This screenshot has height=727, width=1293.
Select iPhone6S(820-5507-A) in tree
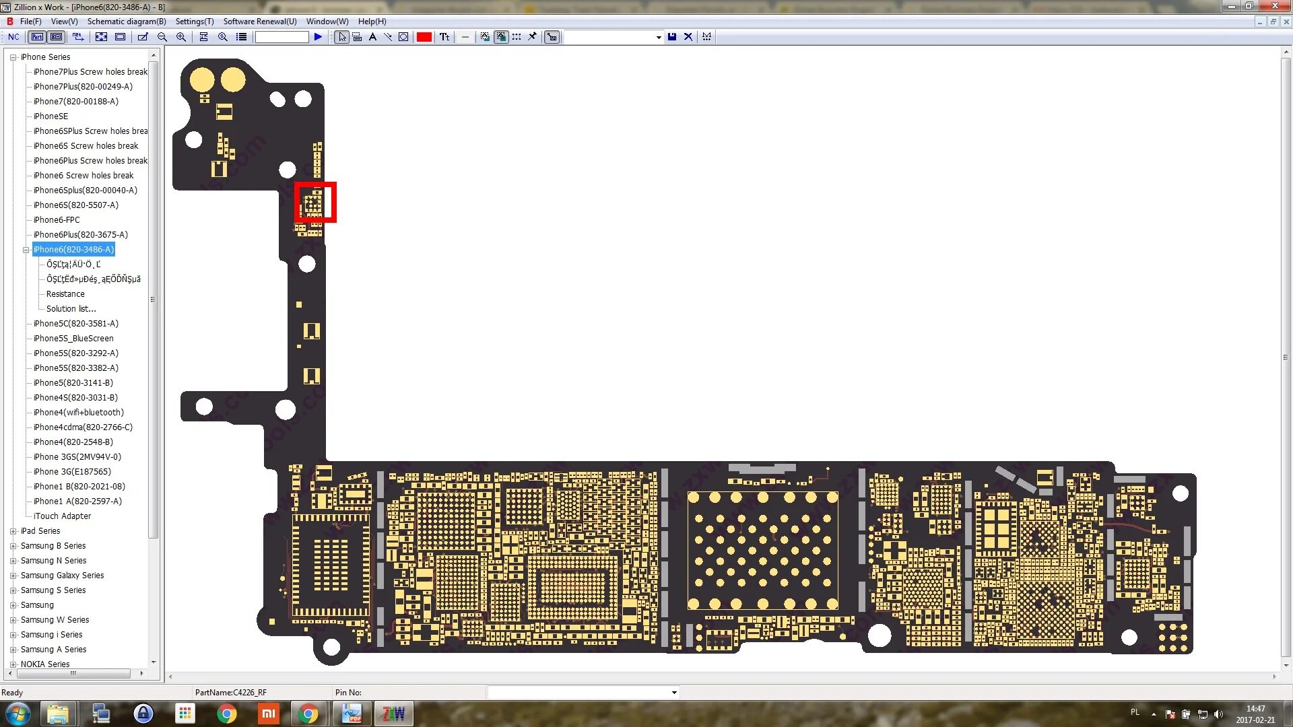point(75,205)
